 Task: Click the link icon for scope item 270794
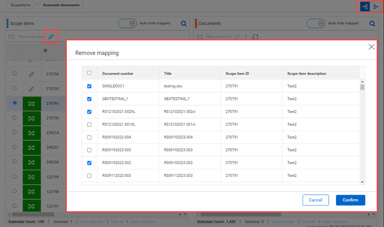31,75
